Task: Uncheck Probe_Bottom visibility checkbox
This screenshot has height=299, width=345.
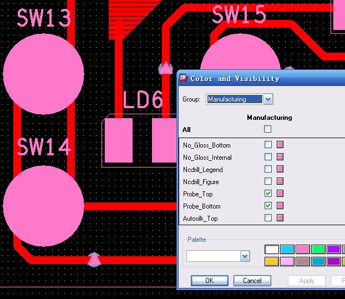Action: [268, 206]
